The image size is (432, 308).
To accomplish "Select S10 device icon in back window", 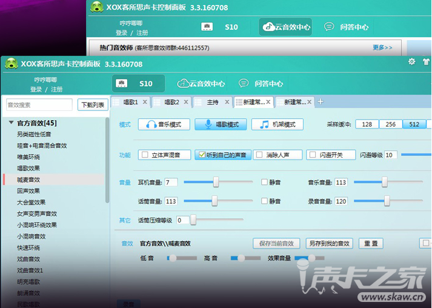I will pyautogui.click(x=207, y=27).
